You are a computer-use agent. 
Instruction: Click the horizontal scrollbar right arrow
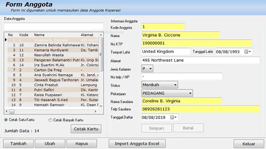[95, 111]
